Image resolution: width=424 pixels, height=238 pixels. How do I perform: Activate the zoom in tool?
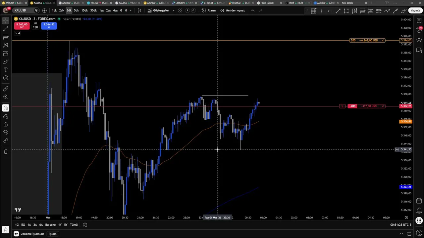point(6,97)
